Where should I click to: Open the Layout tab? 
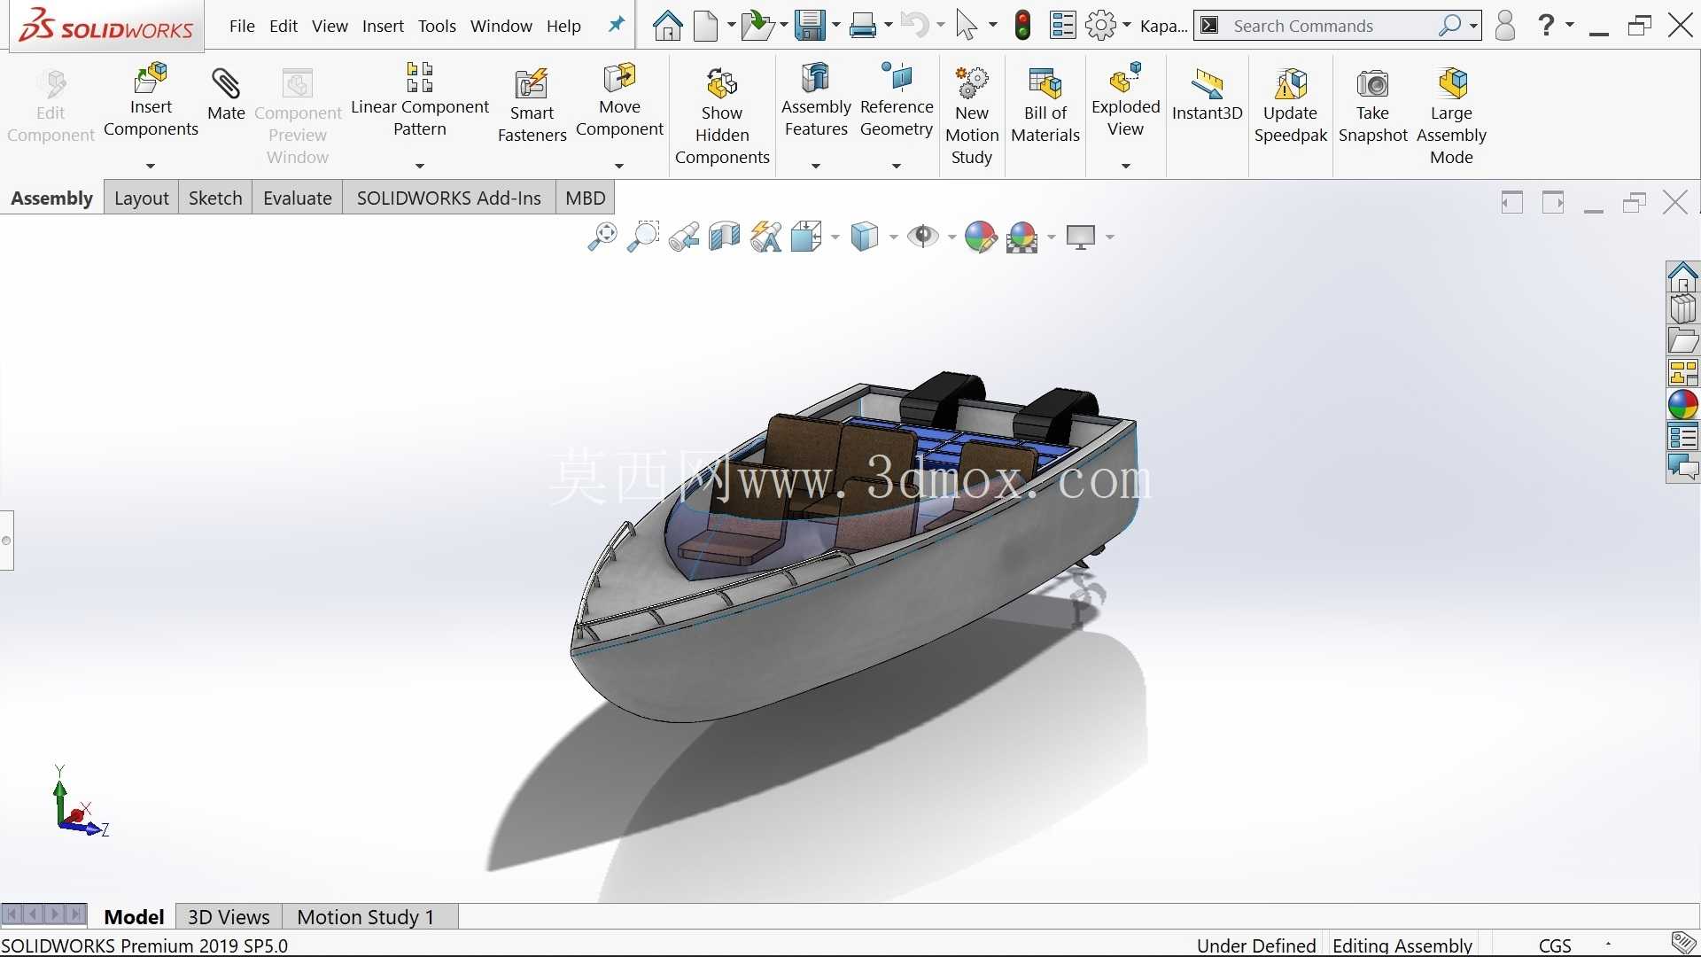142,198
